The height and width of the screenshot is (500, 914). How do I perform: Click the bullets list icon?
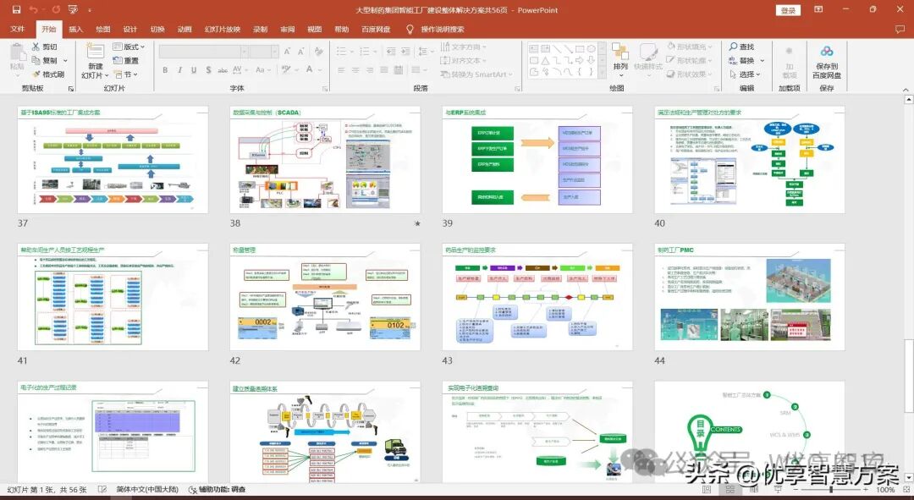[342, 52]
